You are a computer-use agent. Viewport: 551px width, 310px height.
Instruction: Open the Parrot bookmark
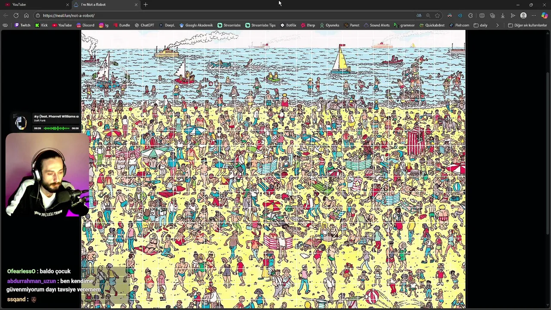[x=352, y=25]
